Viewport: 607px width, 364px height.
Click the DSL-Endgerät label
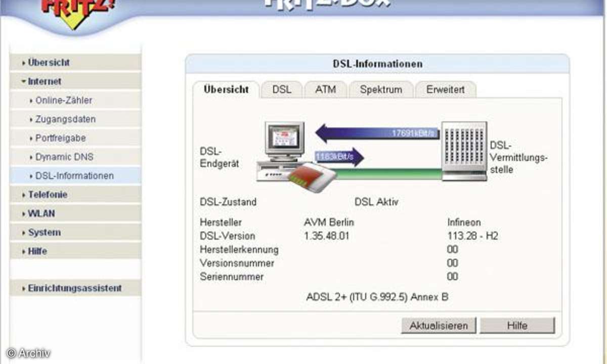coord(220,158)
